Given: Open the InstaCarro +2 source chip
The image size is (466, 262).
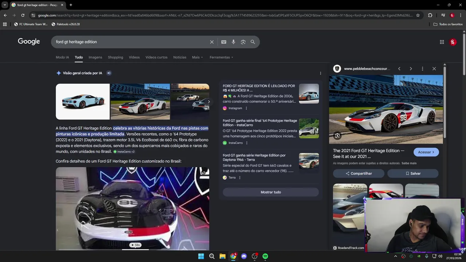Looking at the screenshot, I should coord(124,152).
